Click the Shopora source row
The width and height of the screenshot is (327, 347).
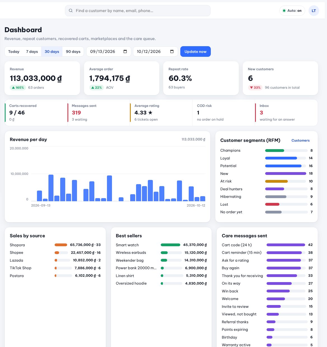click(x=55, y=245)
